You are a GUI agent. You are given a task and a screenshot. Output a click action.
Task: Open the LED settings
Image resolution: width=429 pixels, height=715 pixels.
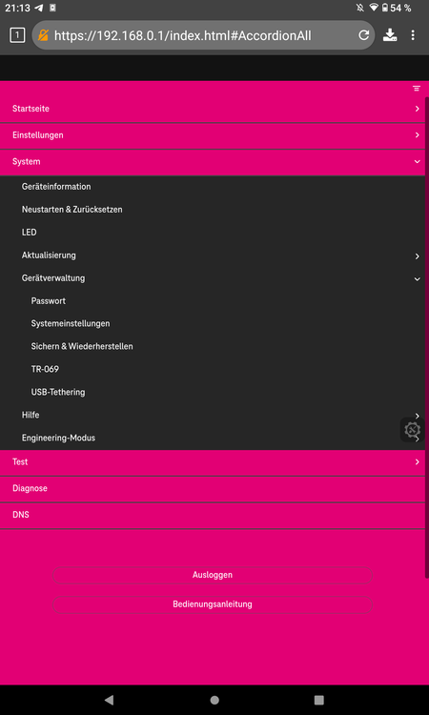[30, 233]
